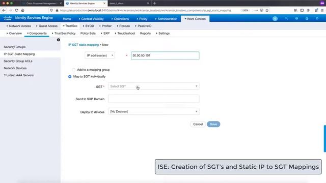Screen dimensions: 326x183
Task: Collapse the left navigation pane arrow
Action: [x=59, y=40]
